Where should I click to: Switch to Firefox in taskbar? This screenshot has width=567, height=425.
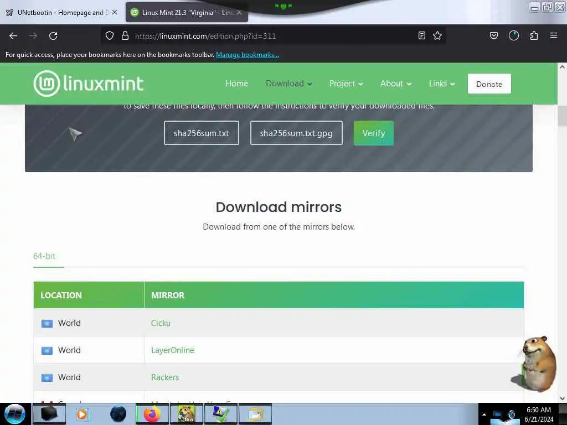click(x=152, y=414)
